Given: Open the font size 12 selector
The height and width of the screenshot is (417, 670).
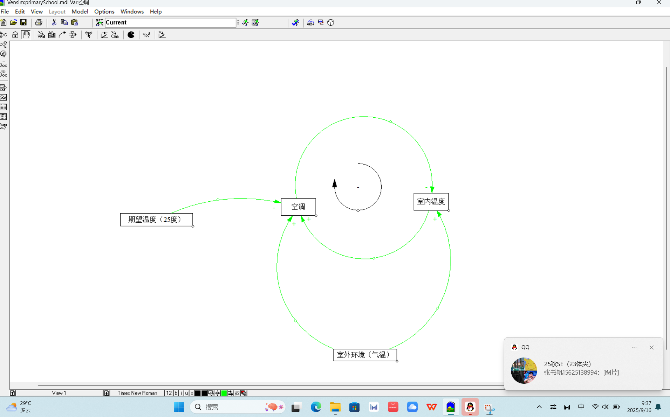Looking at the screenshot, I should click(x=169, y=393).
